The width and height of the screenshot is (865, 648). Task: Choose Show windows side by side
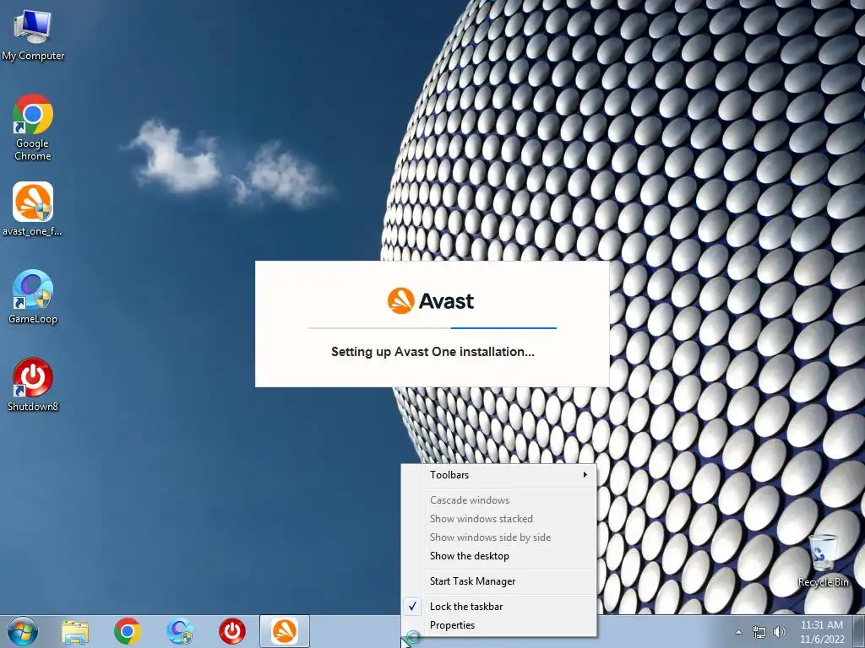[499, 537]
